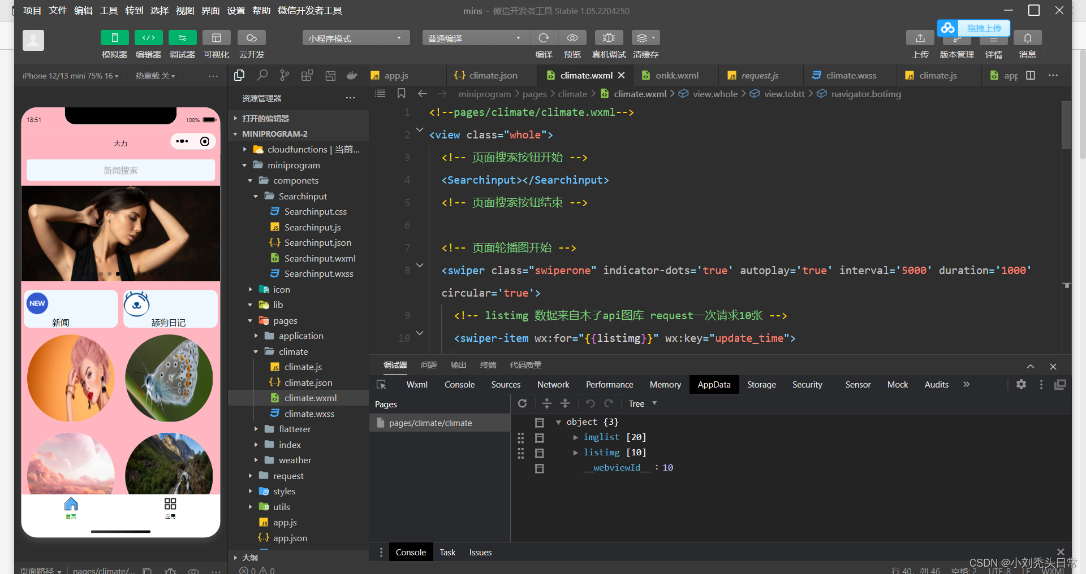Viewport: 1086px width, 574px height.
Task: Click the preview eye icon
Action: coord(572,38)
